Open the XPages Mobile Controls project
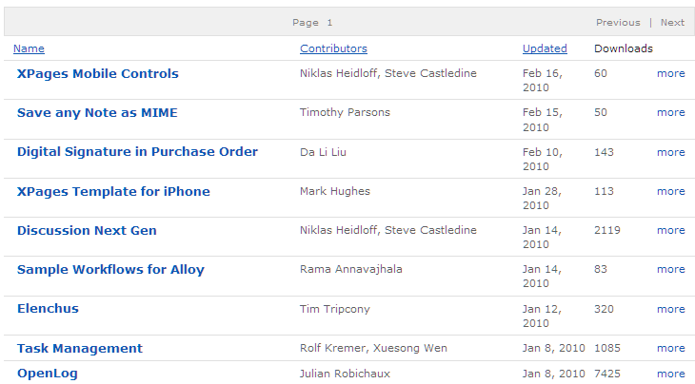The image size is (695, 384). [97, 74]
